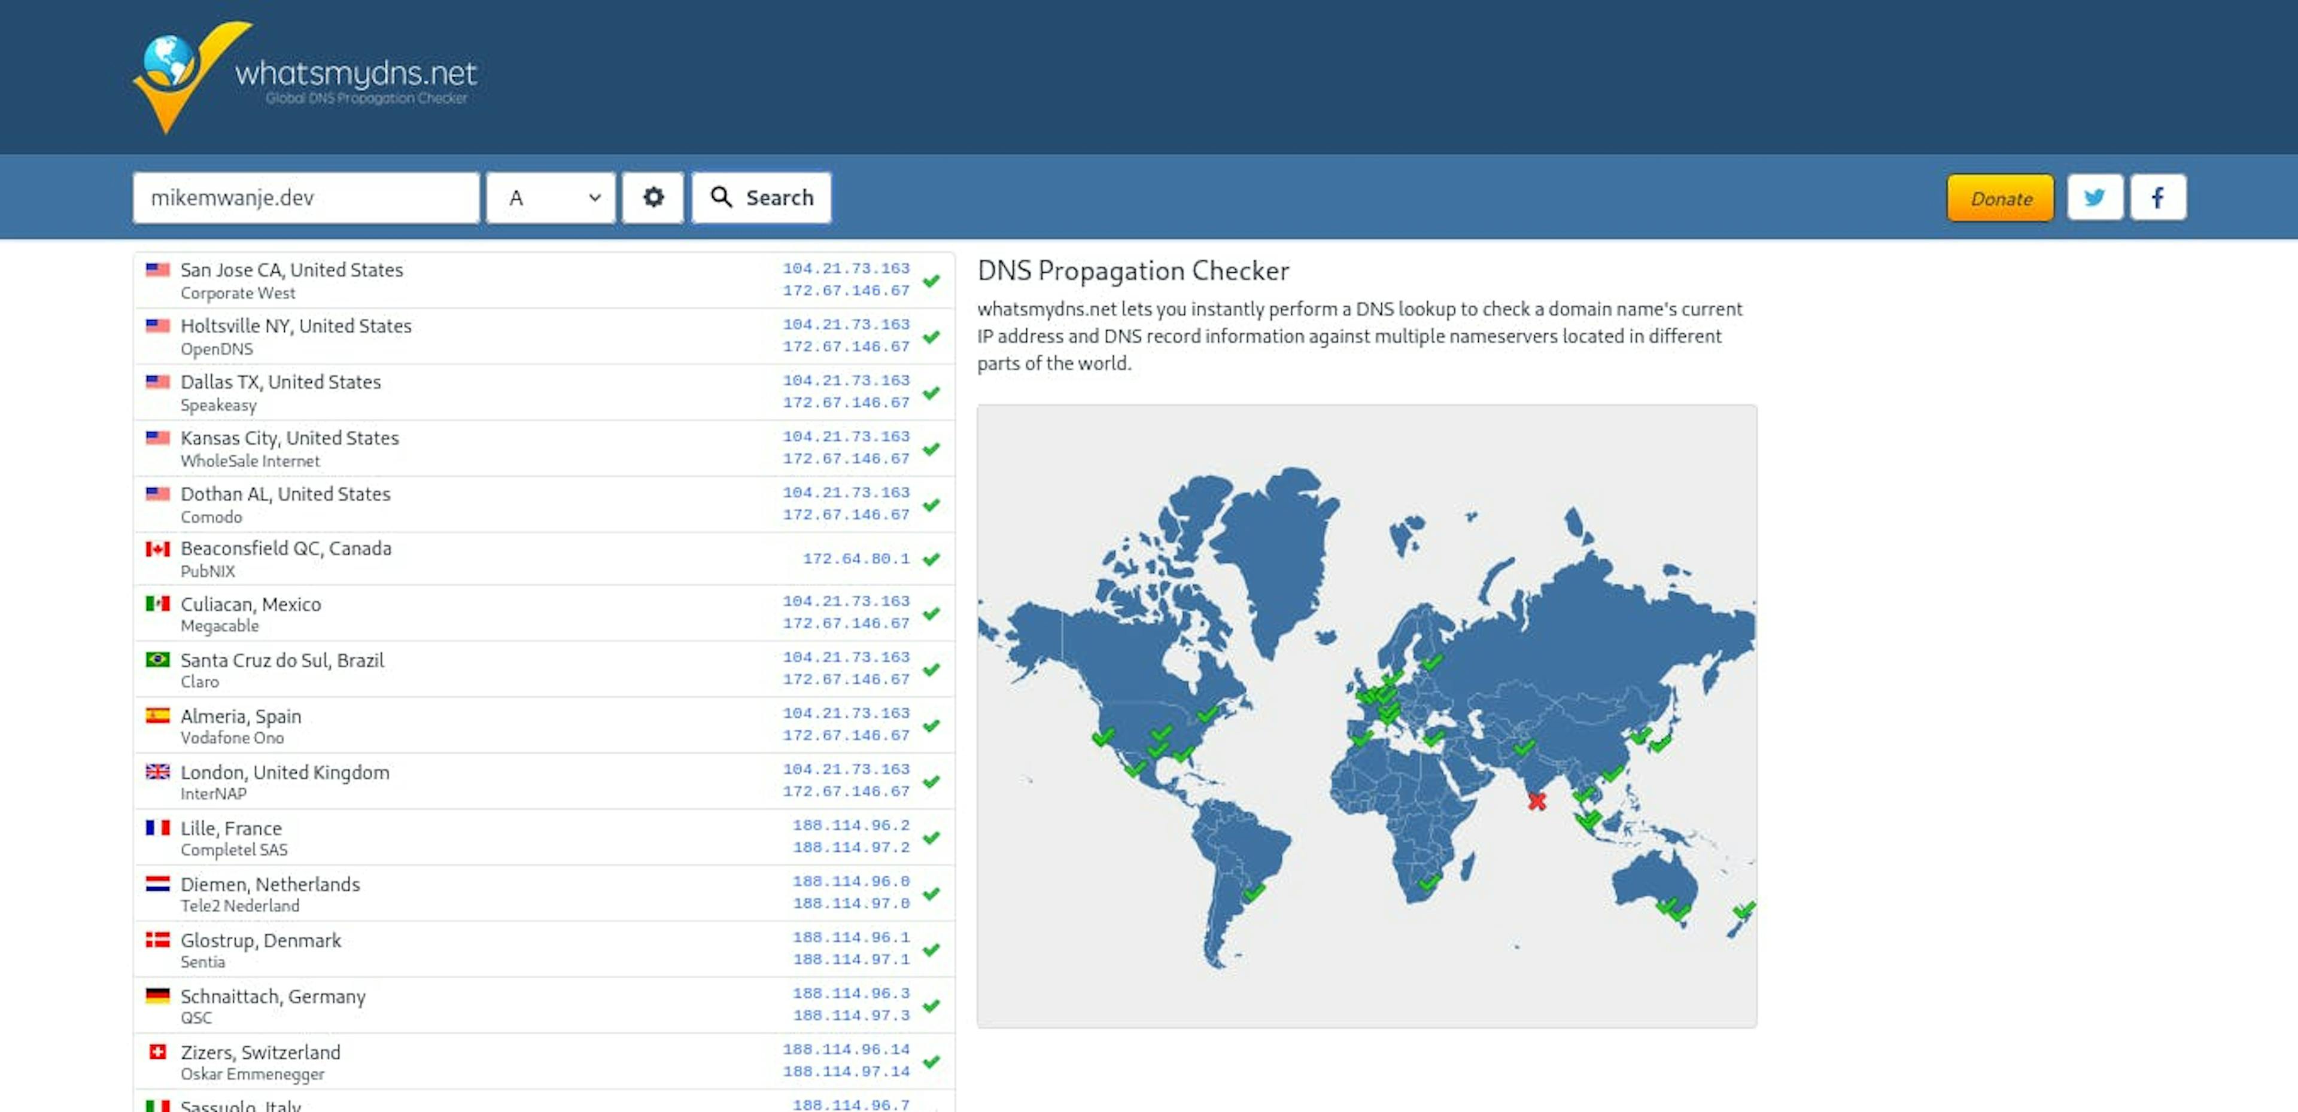Click the Canada flag for Beaconsfield
This screenshot has height=1112, width=2298.
[x=158, y=549]
